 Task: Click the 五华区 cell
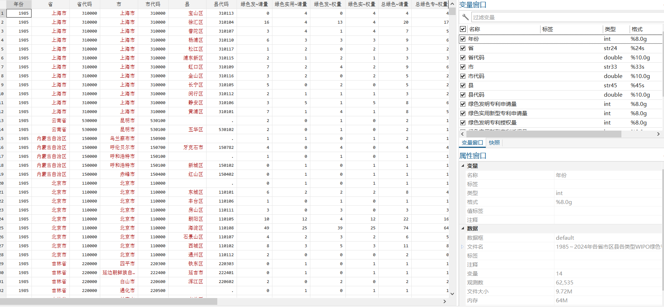pos(188,130)
